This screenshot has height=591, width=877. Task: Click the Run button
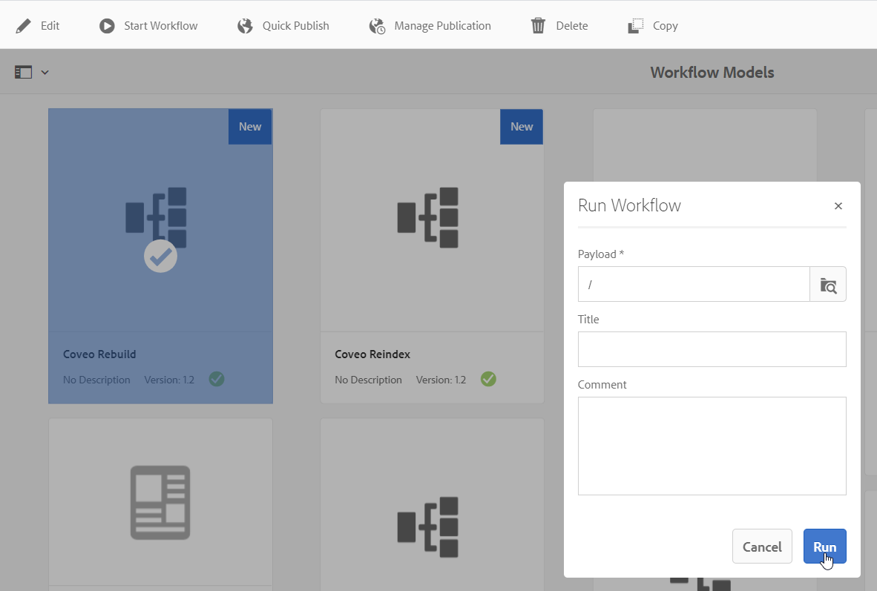(824, 547)
